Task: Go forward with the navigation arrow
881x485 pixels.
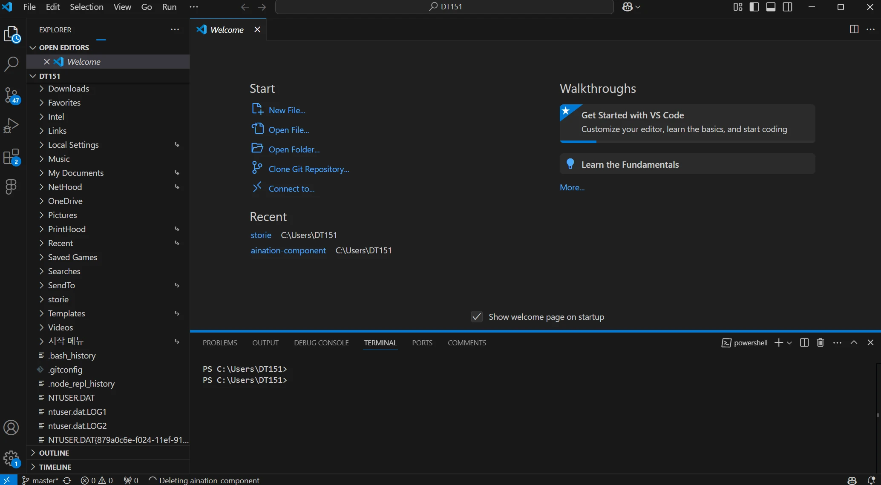Action: [x=262, y=7]
